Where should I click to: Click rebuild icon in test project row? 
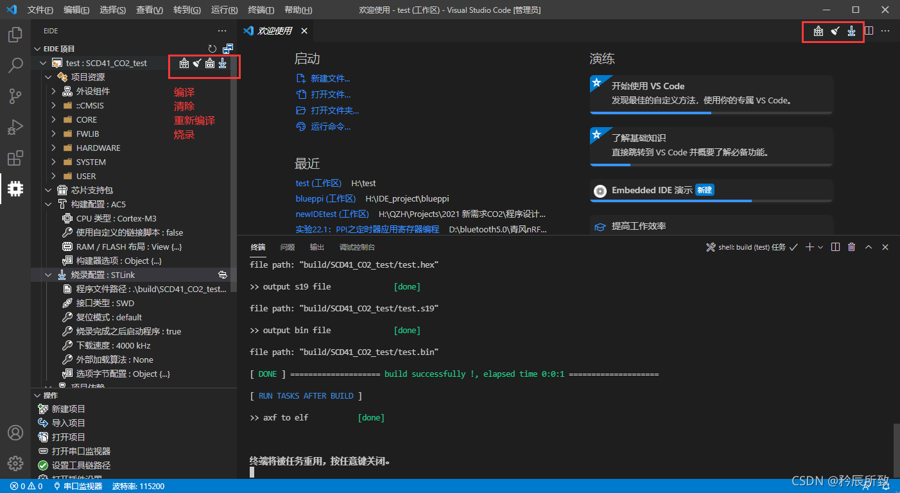coord(210,63)
